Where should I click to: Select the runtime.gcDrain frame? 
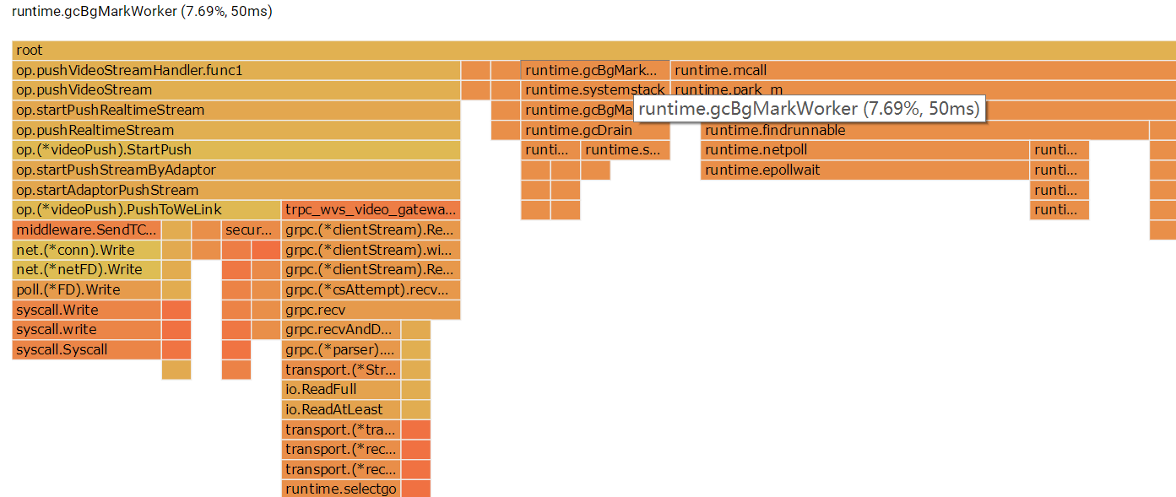595,131
